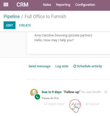This screenshot has width=110, height=116.
Task: Go back to Pipeline via the breadcrumb
Action: point(12,17)
